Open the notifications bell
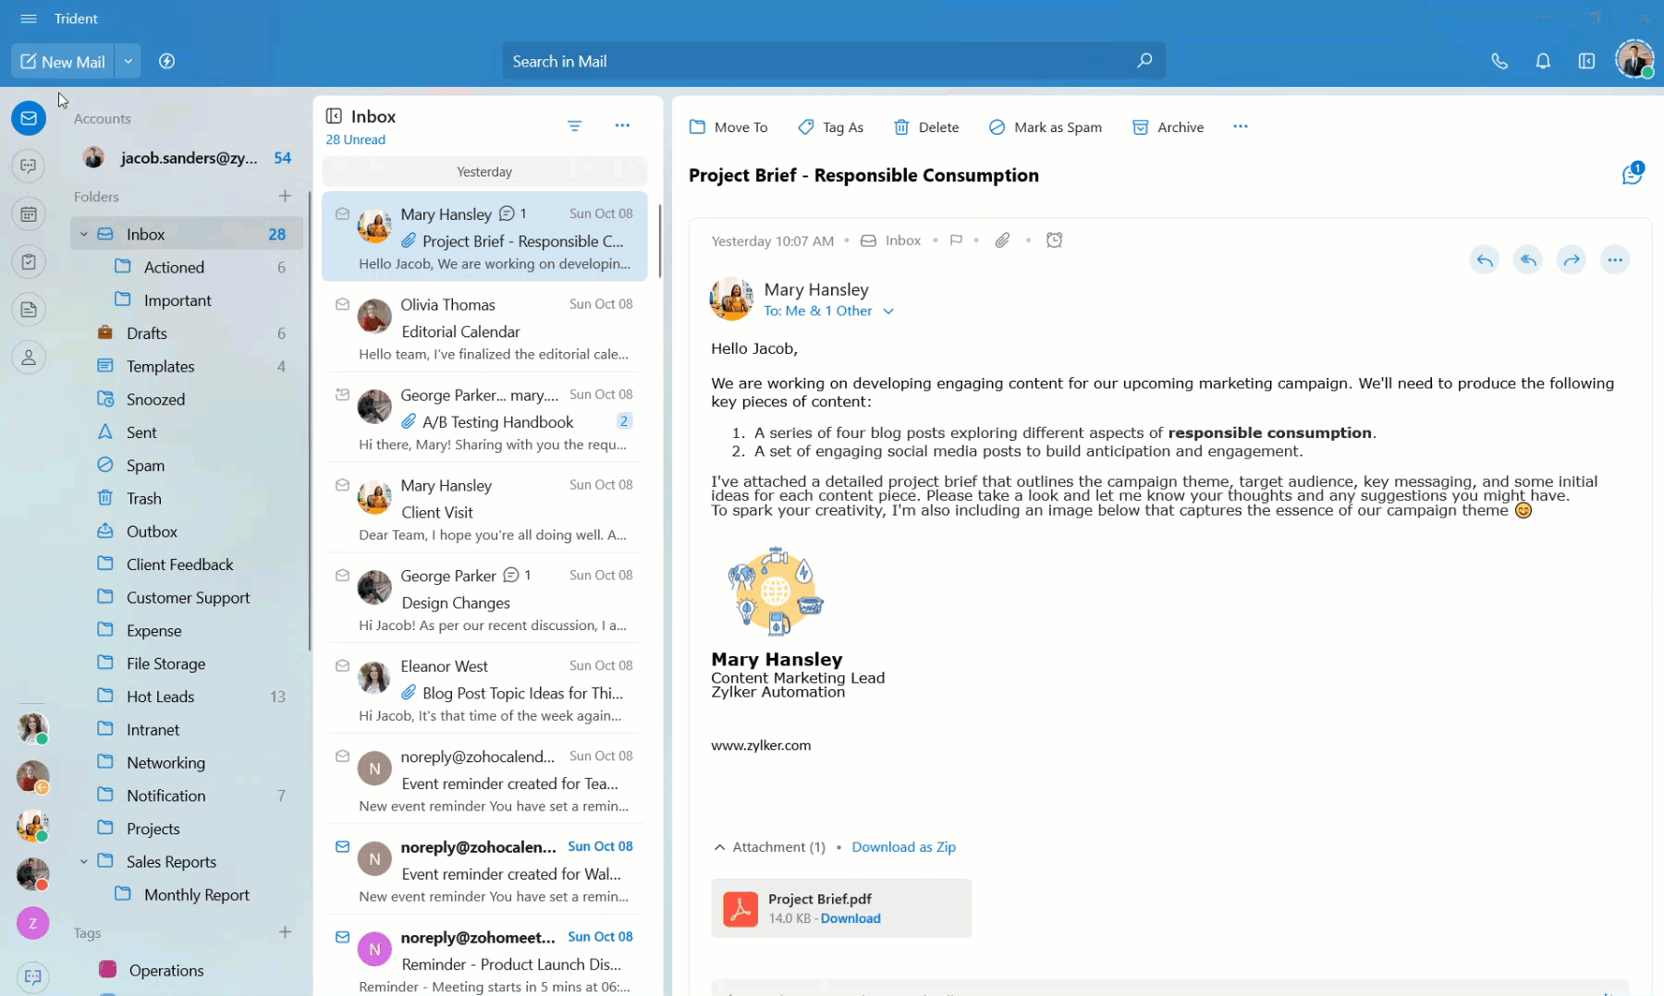Image resolution: width=1664 pixels, height=996 pixels. tap(1543, 61)
